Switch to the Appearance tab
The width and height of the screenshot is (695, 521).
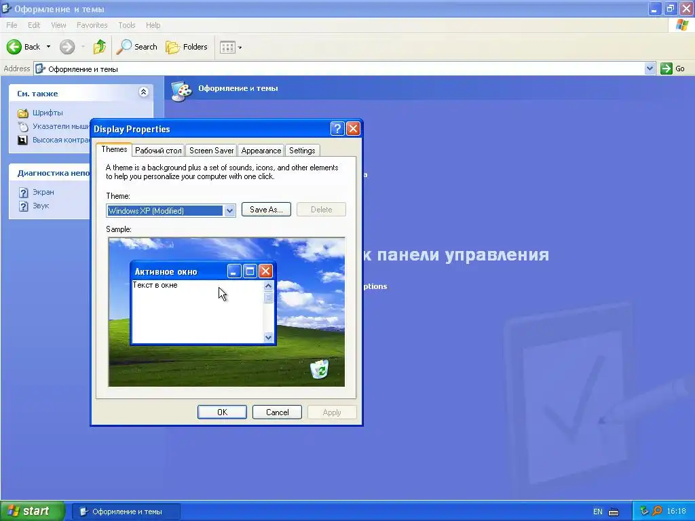click(261, 150)
